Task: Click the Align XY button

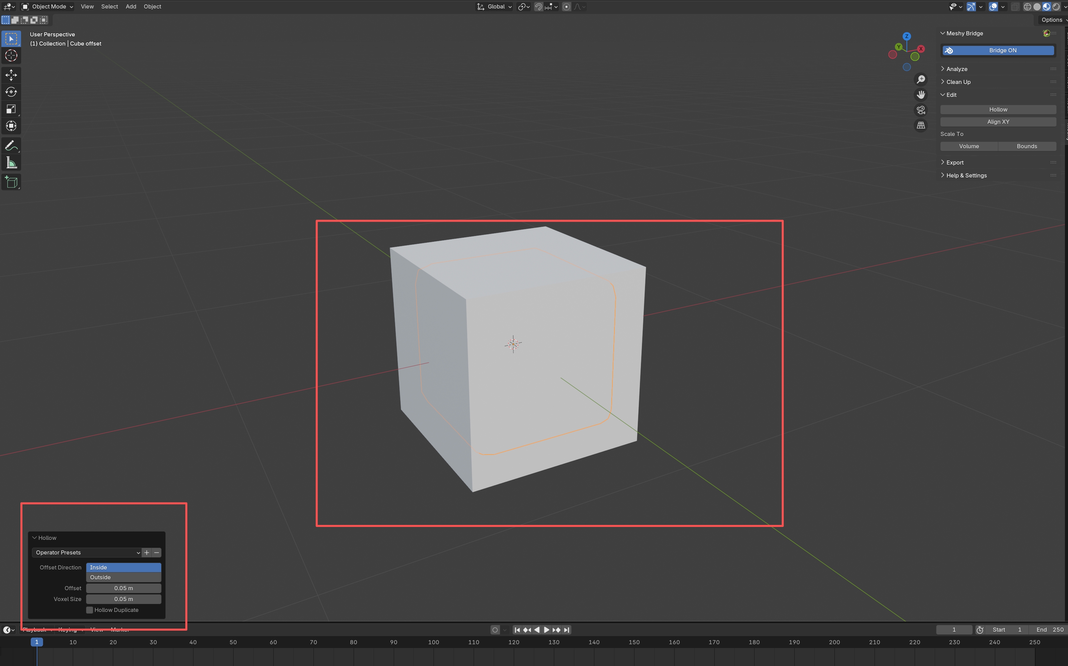Action: pyautogui.click(x=998, y=122)
